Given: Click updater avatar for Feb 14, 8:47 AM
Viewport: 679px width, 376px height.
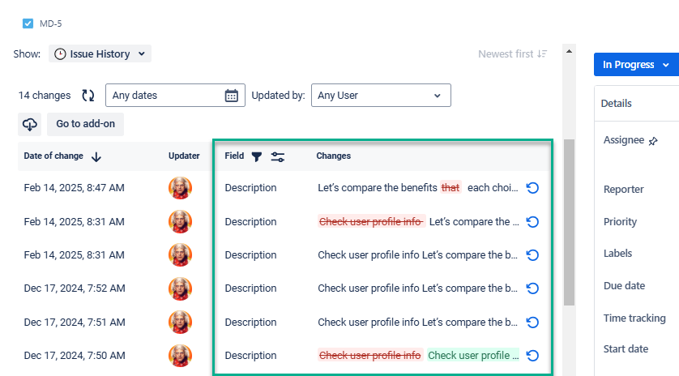Looking at the screenshot, I should coord(180,188).
